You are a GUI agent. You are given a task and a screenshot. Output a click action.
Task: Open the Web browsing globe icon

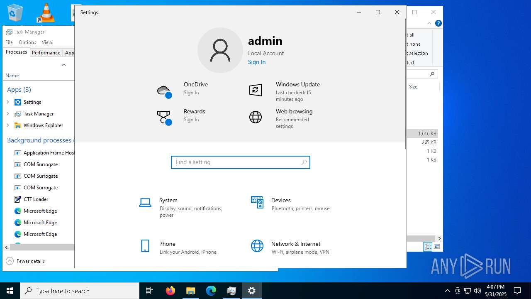point(256,117)
